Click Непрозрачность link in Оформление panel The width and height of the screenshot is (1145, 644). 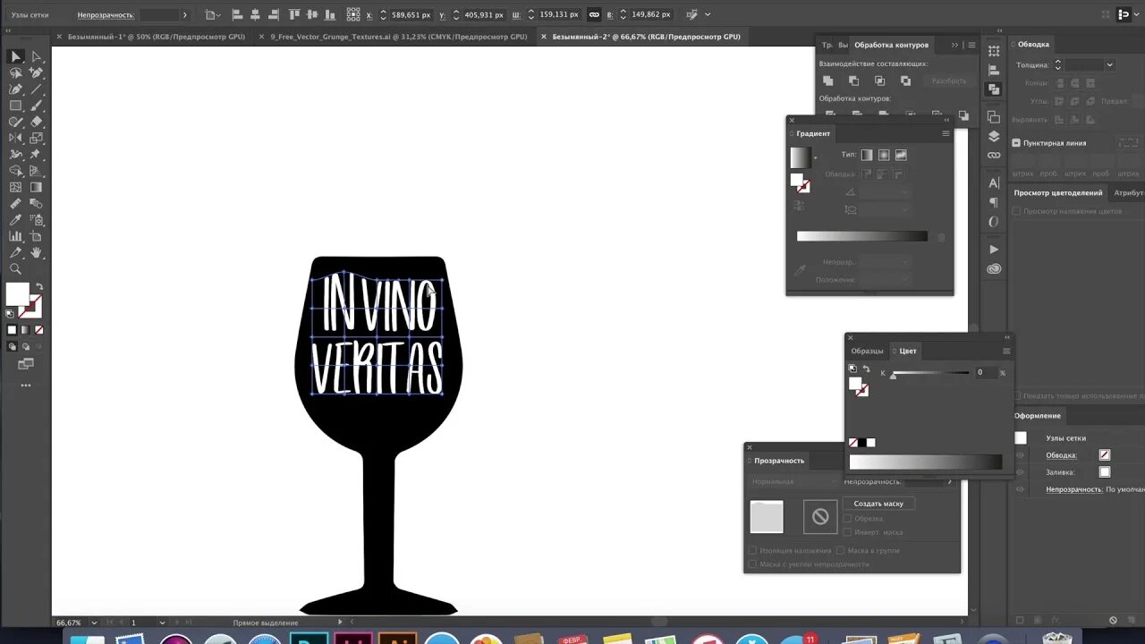(1073, 489)
